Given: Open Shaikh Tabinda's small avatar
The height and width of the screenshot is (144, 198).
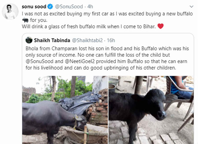Looking at the screenshot, I should (29, 40).
